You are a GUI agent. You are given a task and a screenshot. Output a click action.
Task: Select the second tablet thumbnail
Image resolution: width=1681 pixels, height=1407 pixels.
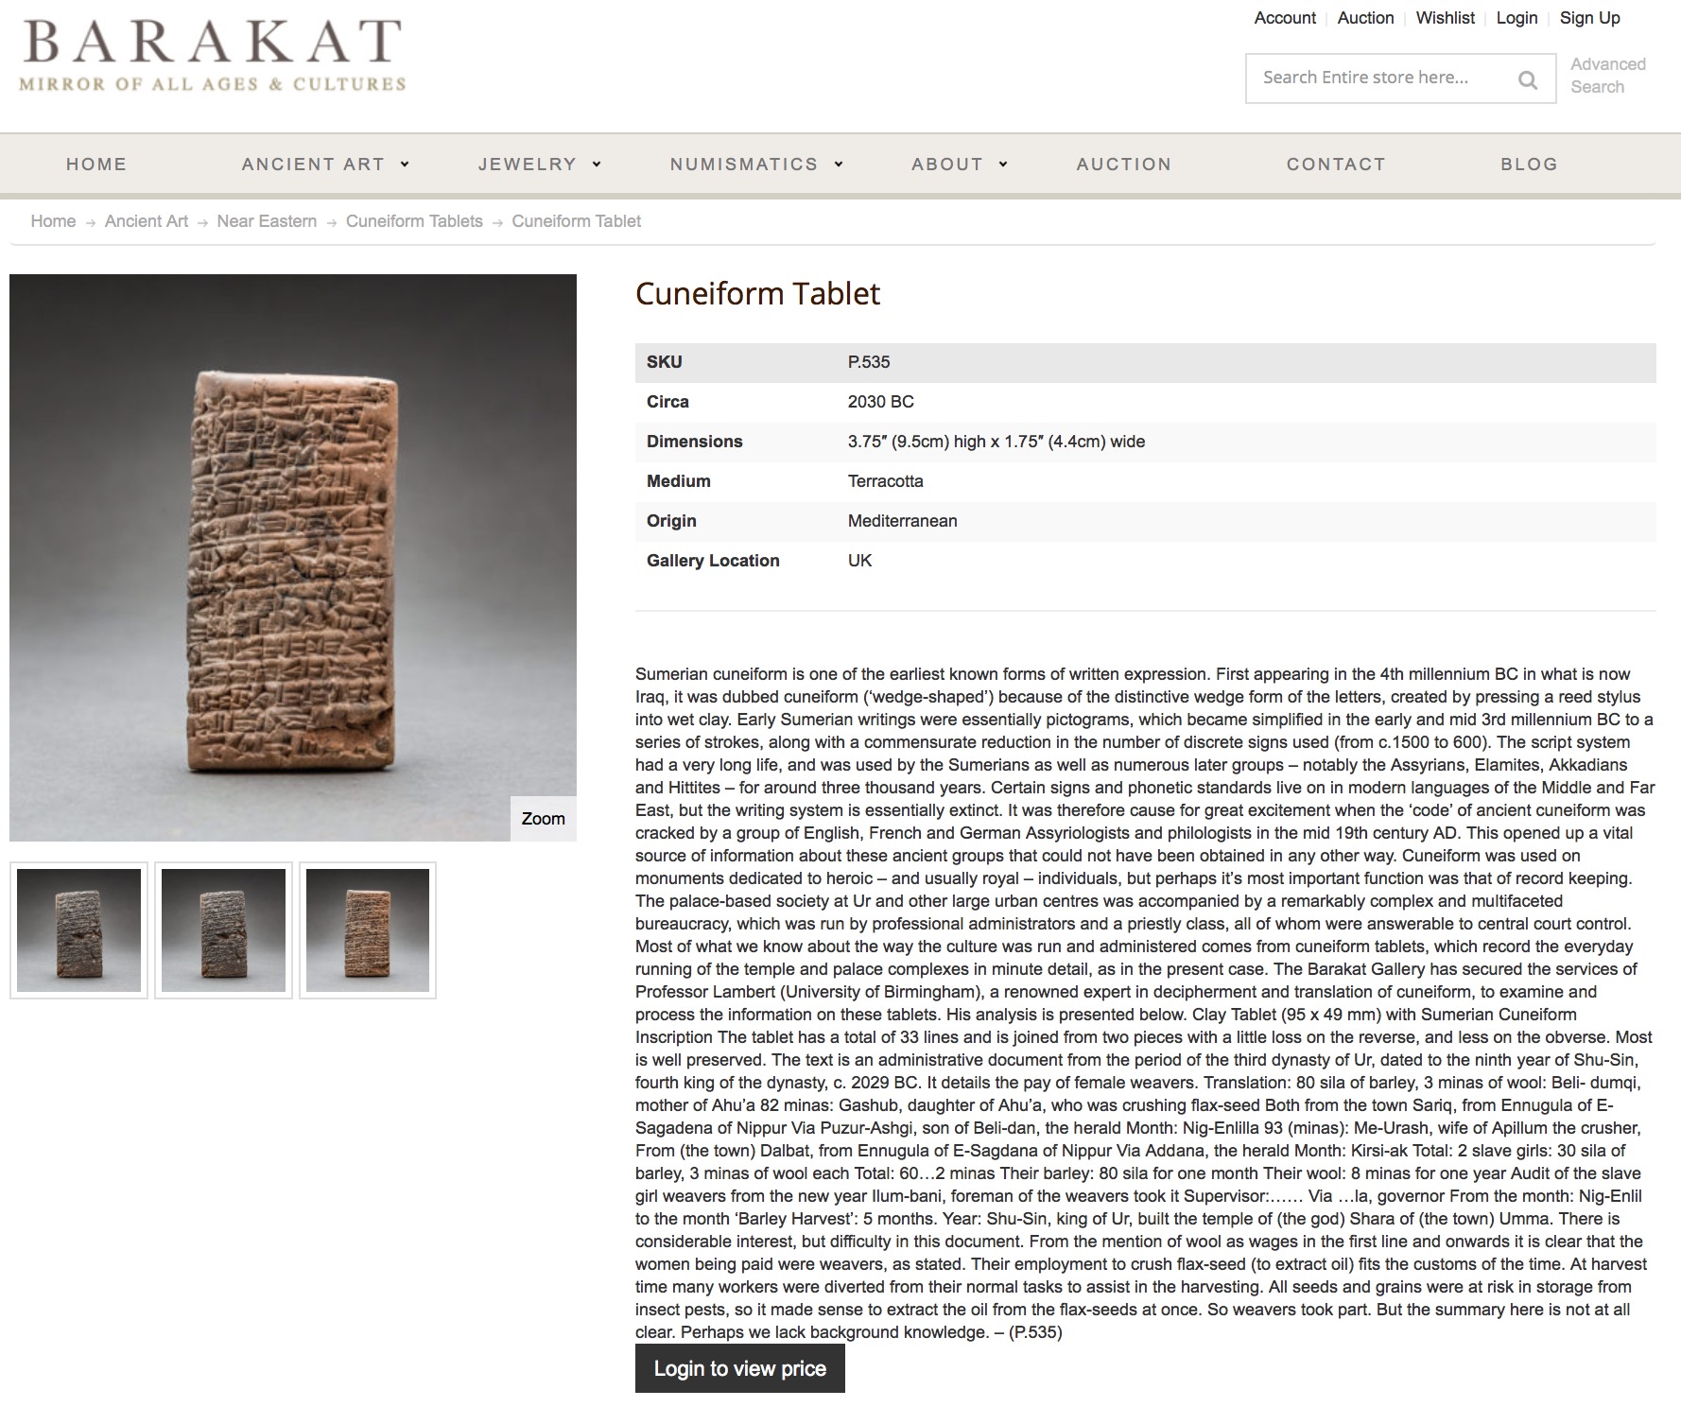[x=223, y=930]
